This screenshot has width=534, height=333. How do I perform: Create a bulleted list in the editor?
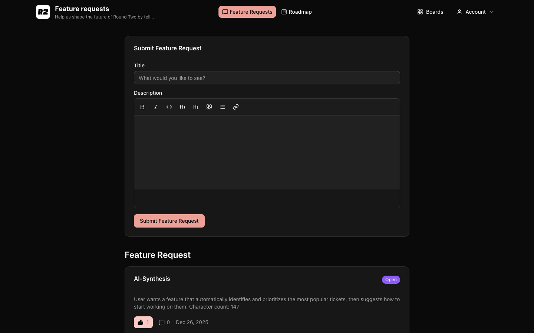pos(222,107)
